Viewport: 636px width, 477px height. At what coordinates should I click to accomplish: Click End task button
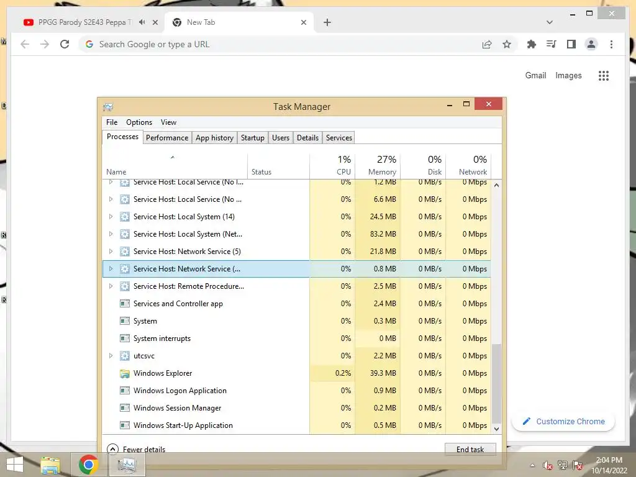click(470, 449)
